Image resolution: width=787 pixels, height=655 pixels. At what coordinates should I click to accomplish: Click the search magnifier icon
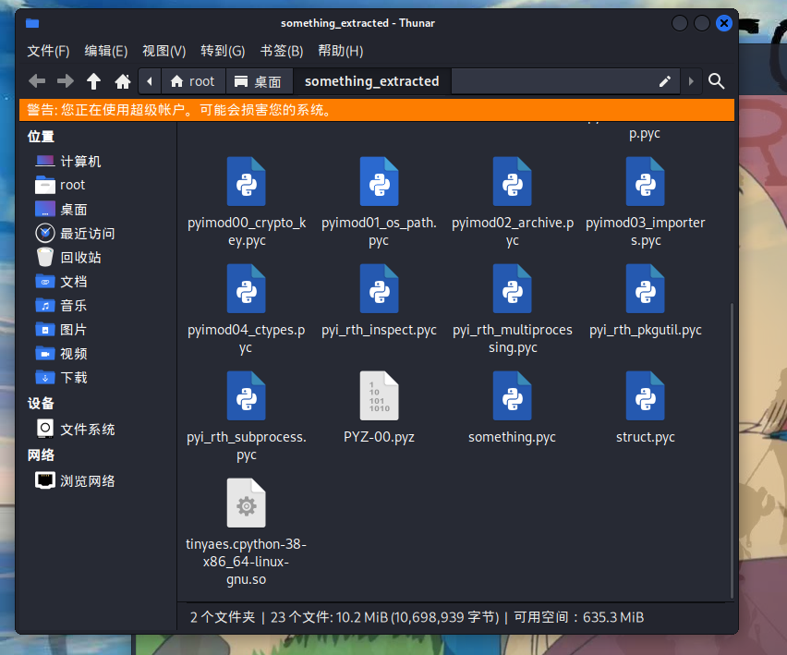coord(716,81)
